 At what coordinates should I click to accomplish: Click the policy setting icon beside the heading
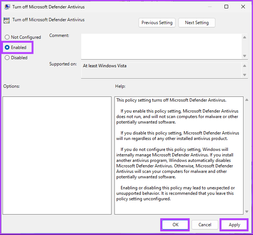7,20
